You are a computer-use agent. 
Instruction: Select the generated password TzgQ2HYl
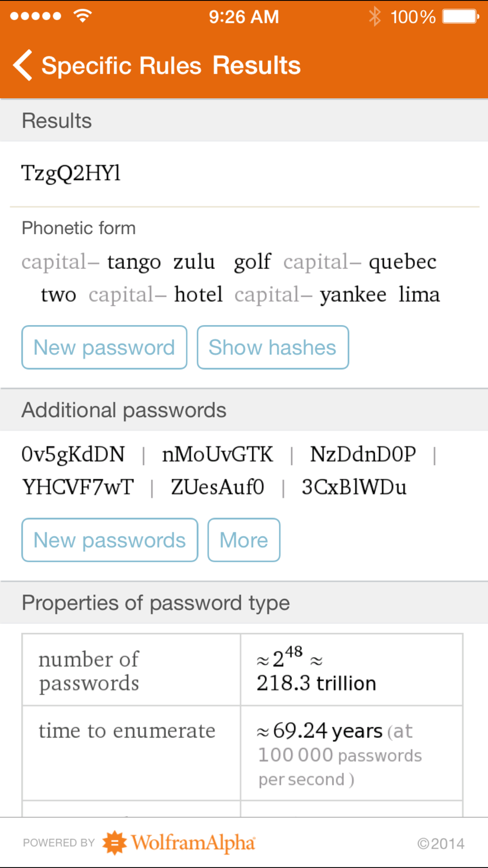[x=71, y=174]
